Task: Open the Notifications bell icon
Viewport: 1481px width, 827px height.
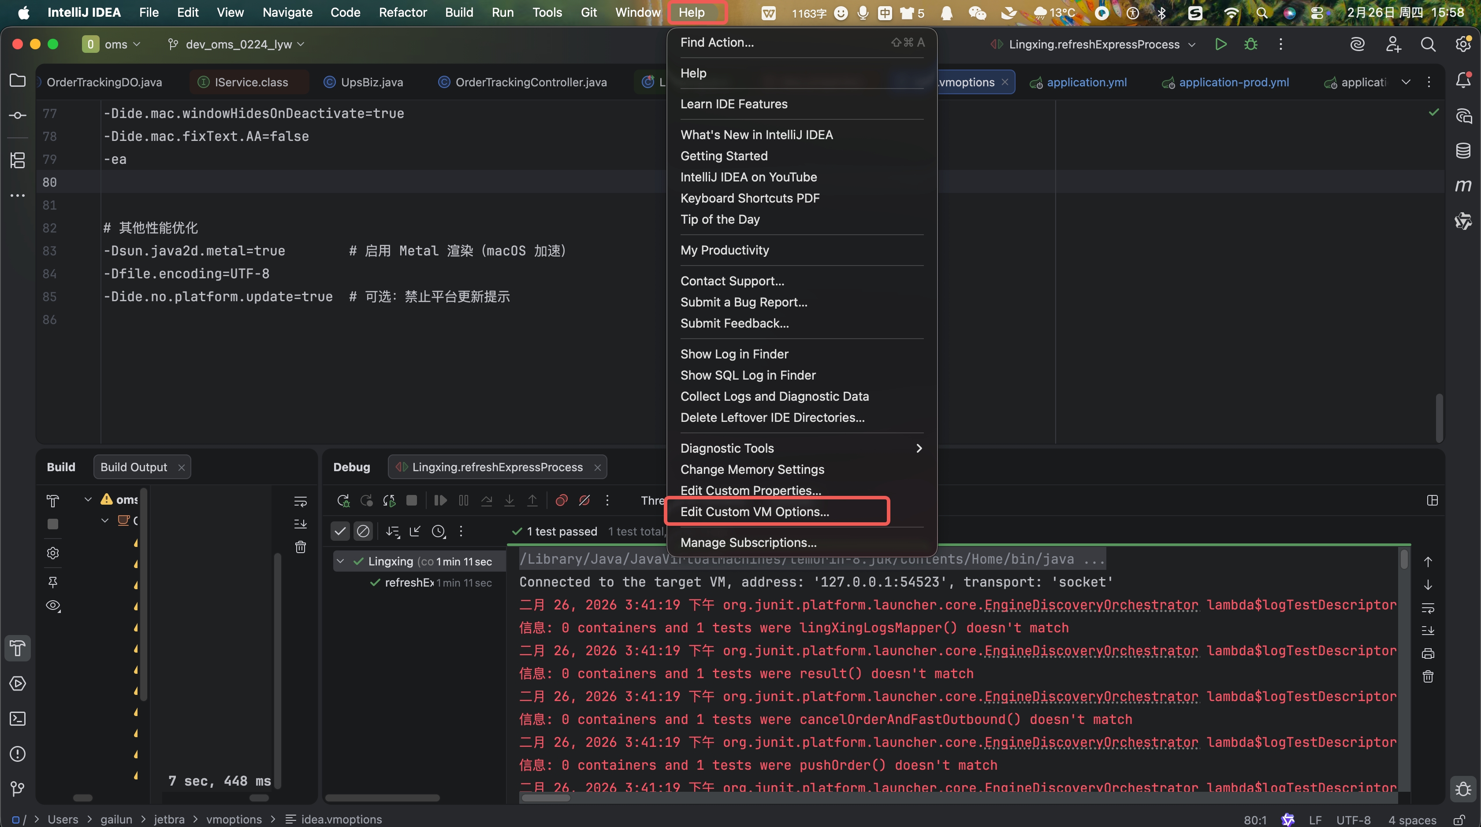Action: pos(1463,81)
